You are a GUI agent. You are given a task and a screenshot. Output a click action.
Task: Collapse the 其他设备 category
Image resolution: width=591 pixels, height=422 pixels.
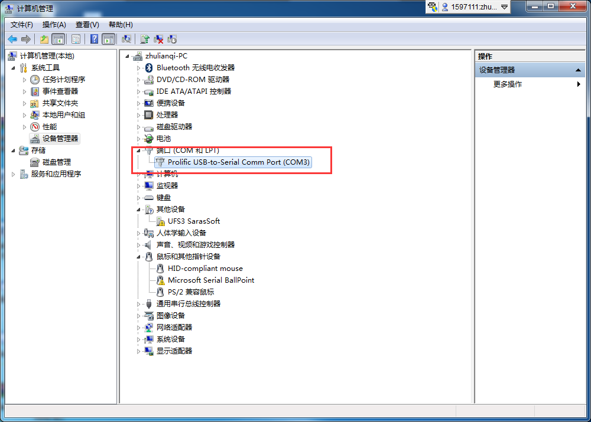point(138,210)
